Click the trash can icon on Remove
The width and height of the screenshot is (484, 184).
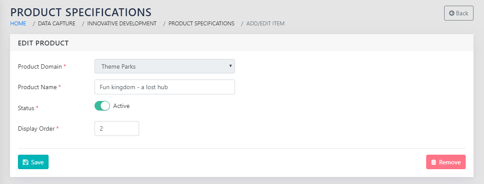click(x=434, y=162)
